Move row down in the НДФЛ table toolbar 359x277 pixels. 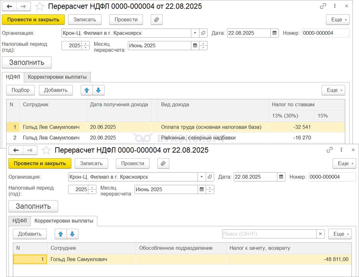pyautogui.click(x=98, y=90)
